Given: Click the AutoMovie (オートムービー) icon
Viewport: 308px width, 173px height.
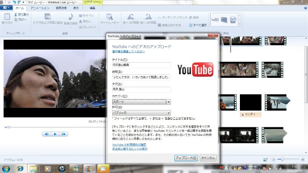Looking at the screenshot, I should click(x=110, y=17).
